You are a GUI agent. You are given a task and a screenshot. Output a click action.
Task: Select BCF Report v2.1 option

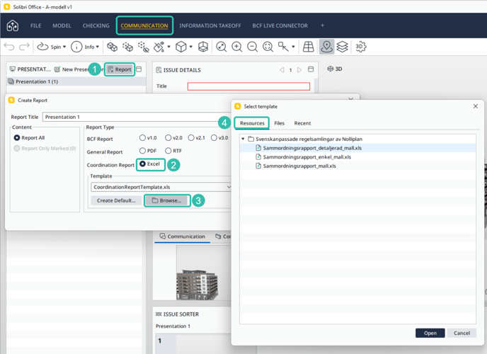(191, 137)
